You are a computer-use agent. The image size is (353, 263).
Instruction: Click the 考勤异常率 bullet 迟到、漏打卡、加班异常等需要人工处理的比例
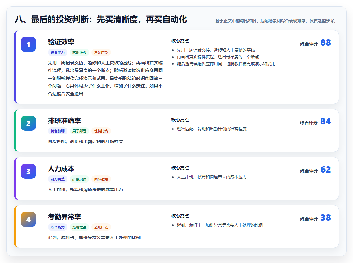[x=220, y=225]
